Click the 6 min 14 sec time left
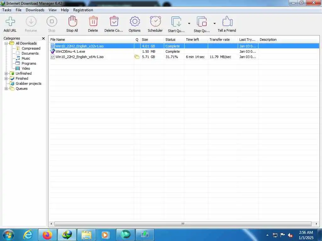 [195, 57]
